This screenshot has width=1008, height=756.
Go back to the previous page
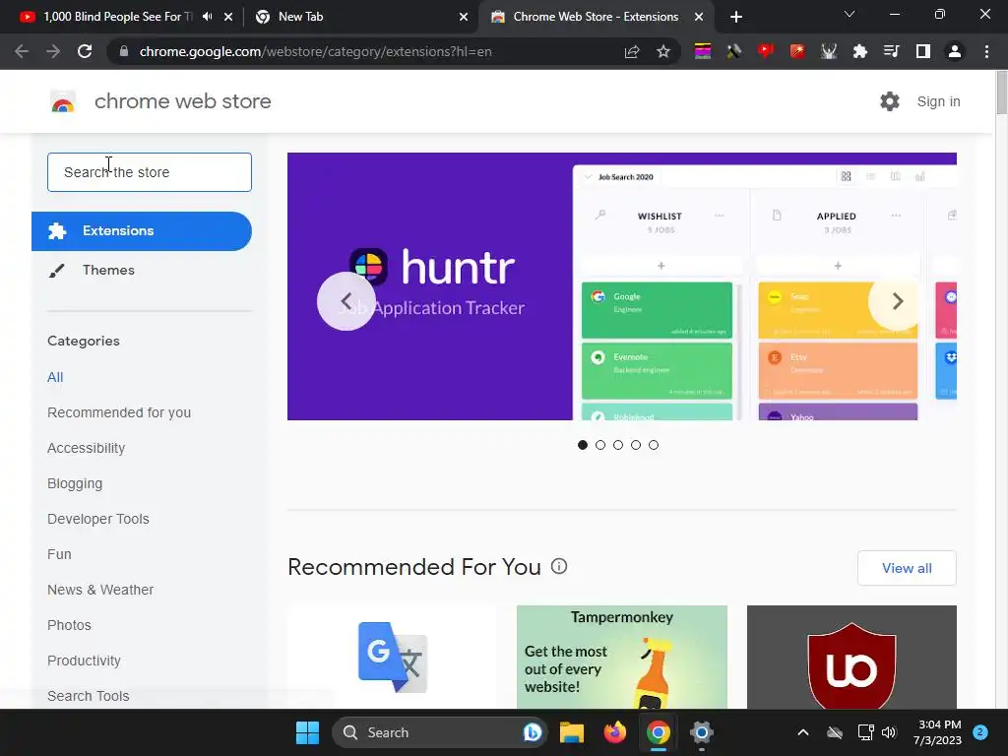[x=22, y=51]
